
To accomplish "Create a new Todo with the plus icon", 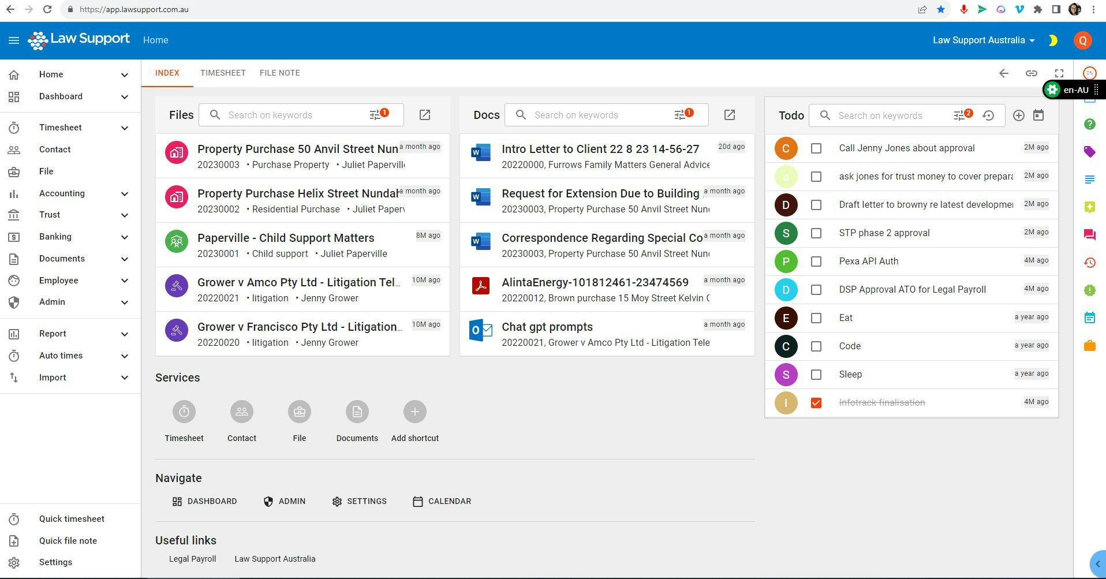I will point(1018,115).
